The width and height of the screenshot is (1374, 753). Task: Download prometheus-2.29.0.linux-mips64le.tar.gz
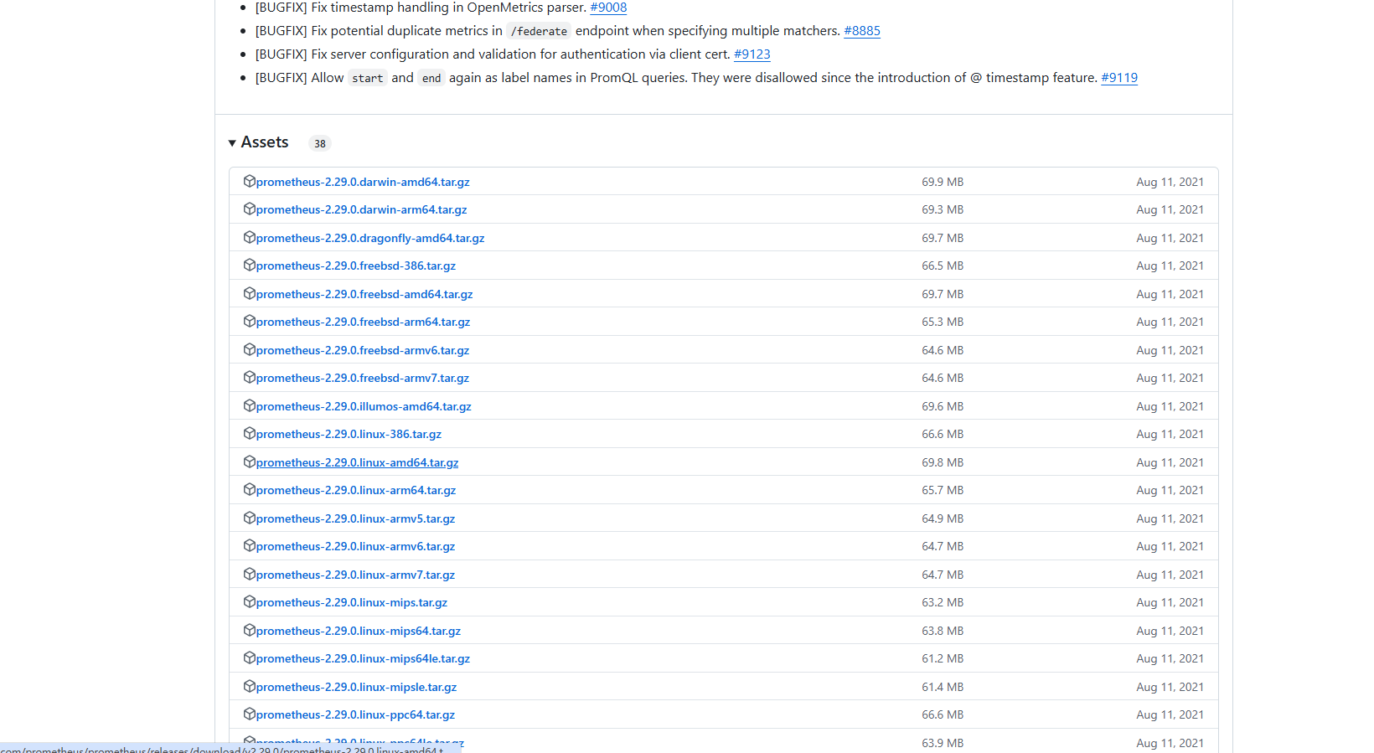tap(364, 658)
